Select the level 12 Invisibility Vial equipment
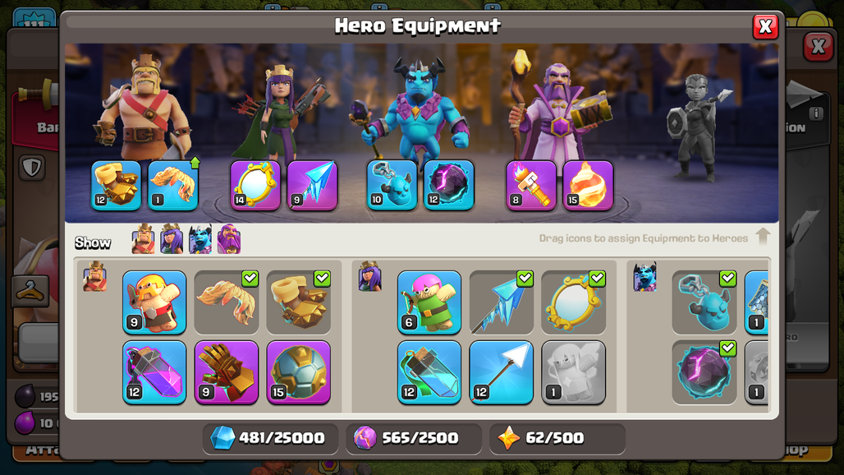The height and width of the screenshot is (475, 844). pyautogui.click(x=429, y=372)
